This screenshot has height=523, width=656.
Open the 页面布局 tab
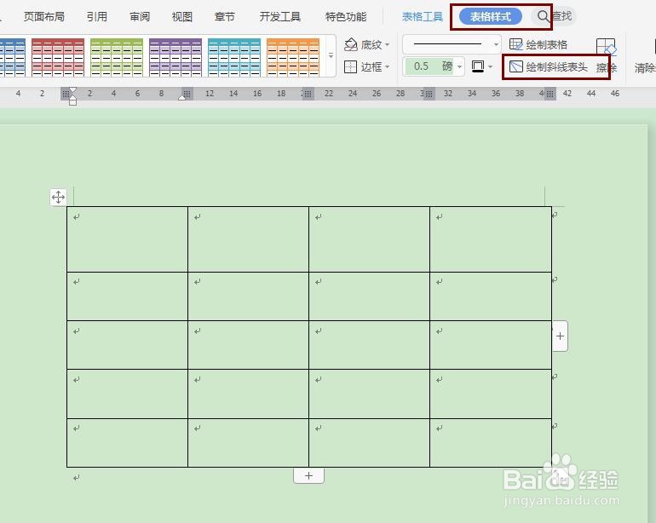(44, 17)
